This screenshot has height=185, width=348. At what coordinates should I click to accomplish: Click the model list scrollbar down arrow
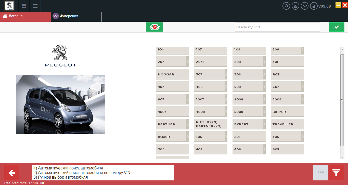[x=342, y=157]
